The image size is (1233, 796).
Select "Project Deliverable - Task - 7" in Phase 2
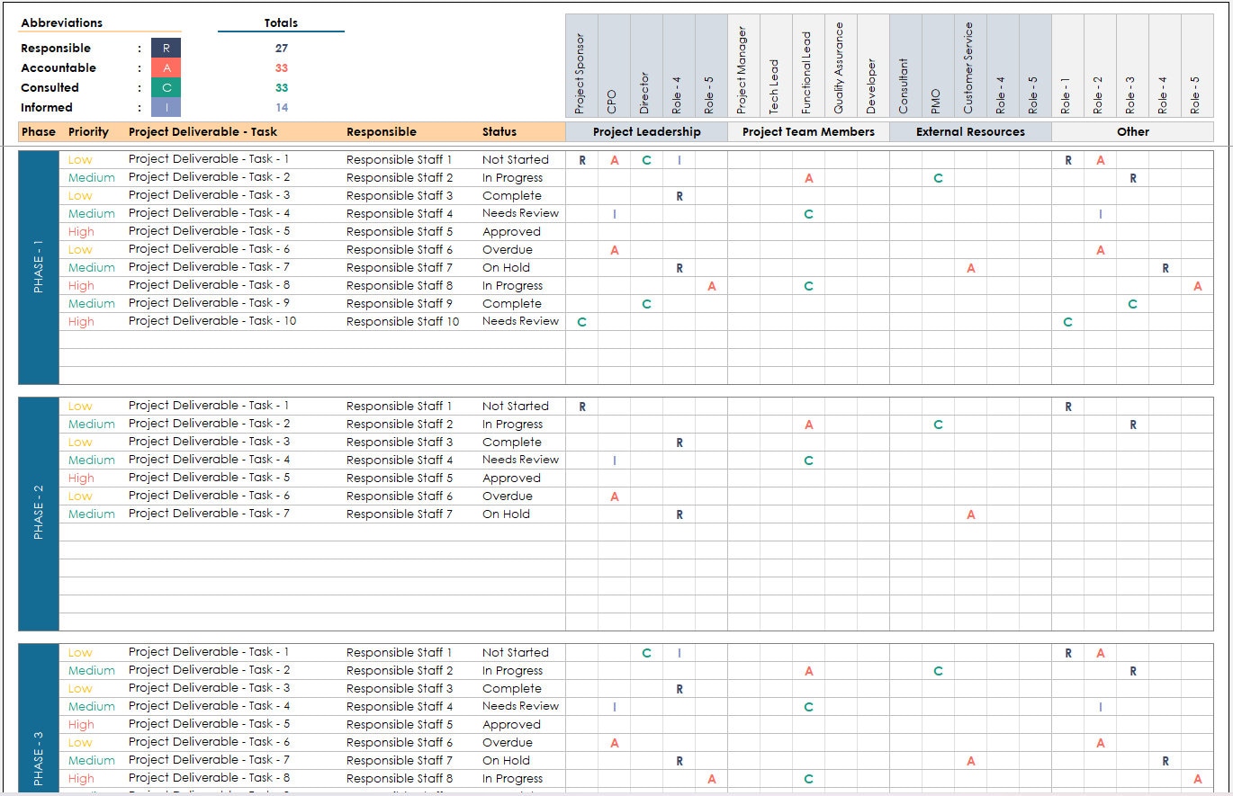coord(208,514)
